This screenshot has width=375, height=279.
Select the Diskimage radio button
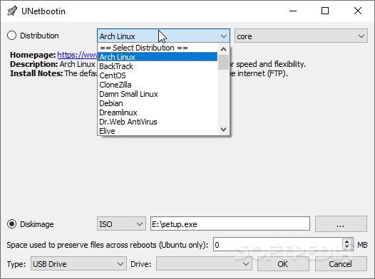point(11,224)
